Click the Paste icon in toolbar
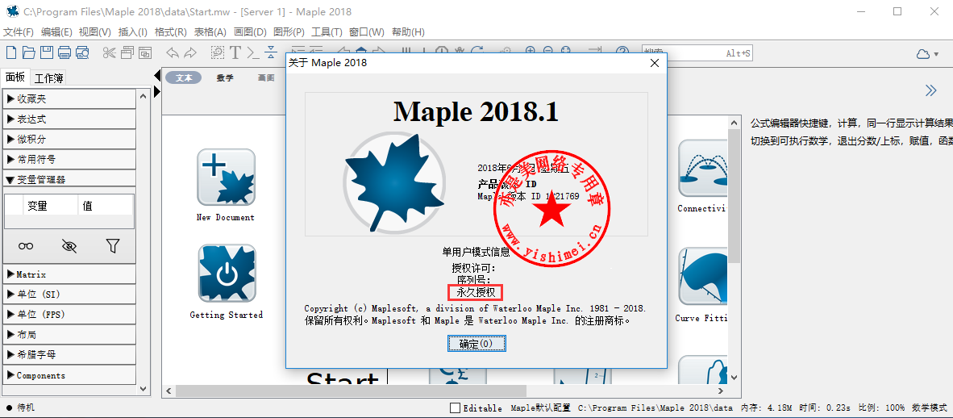 point(144,53)
